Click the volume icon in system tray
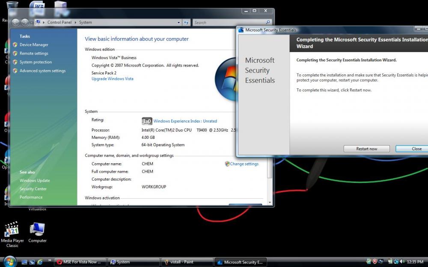 pyautogui.click(x=403, y=261)
